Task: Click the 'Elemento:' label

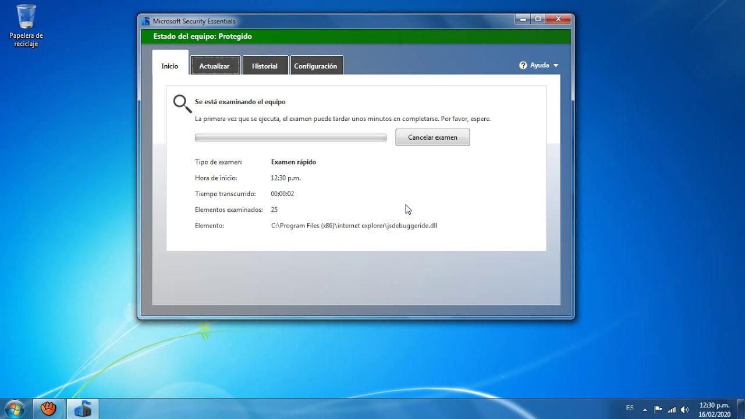Action: tap(210, 226)
